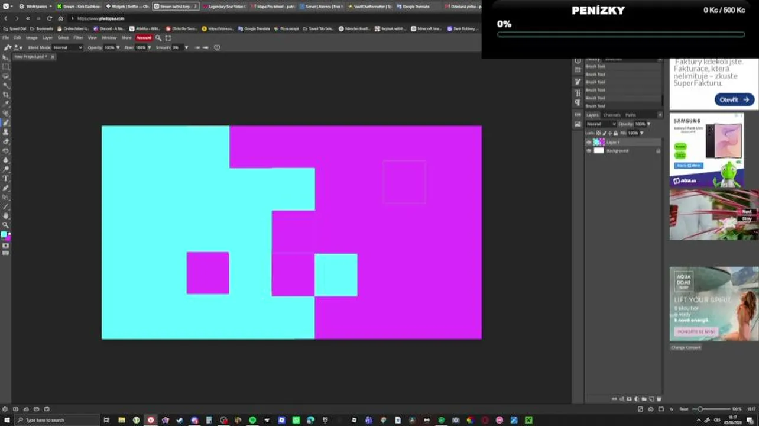
Task: Toggle lock pixels brush icon
Action: [605, 133]
